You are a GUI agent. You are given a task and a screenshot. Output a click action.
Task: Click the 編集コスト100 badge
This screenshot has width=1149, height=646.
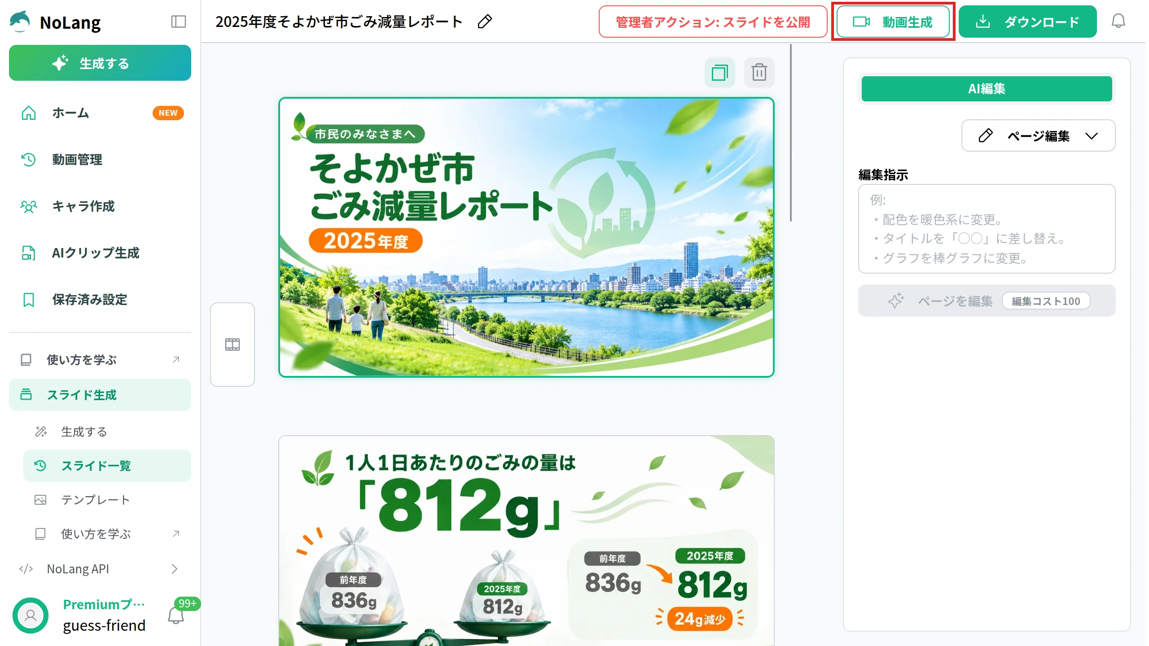1046,301
